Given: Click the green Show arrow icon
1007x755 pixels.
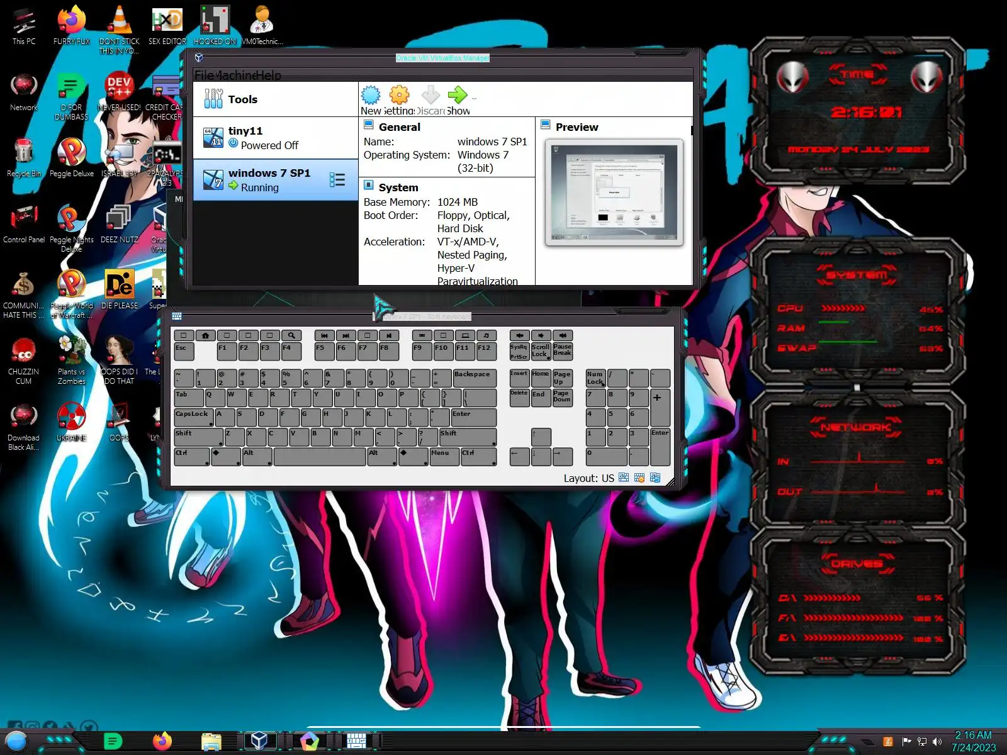Looking at the screenshot, I should (x=458, y=95).
